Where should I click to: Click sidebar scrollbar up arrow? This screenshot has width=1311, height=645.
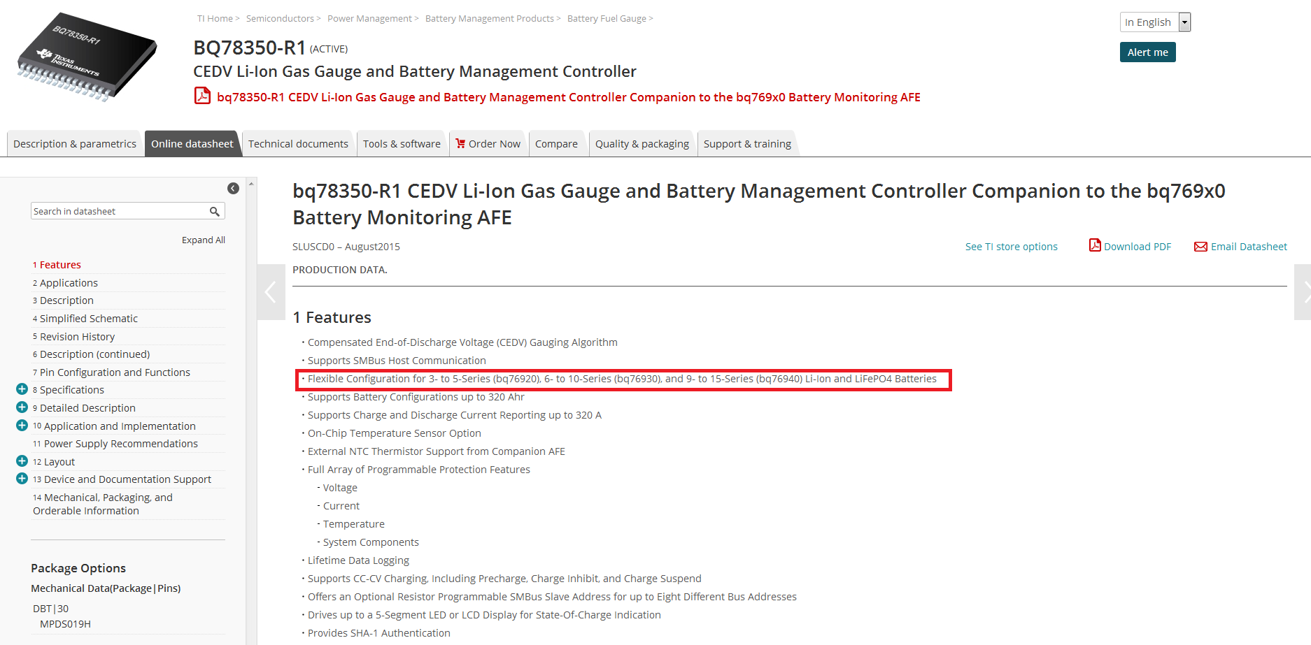coord(251,184)
